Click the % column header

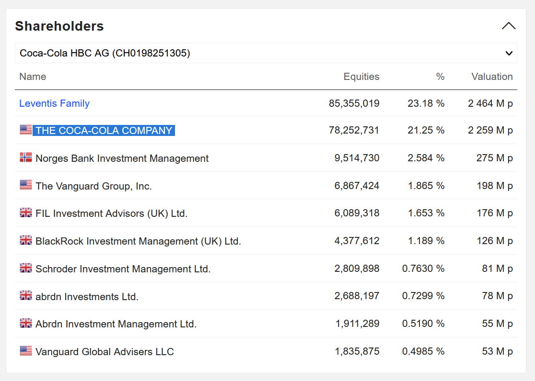point(440,77)
